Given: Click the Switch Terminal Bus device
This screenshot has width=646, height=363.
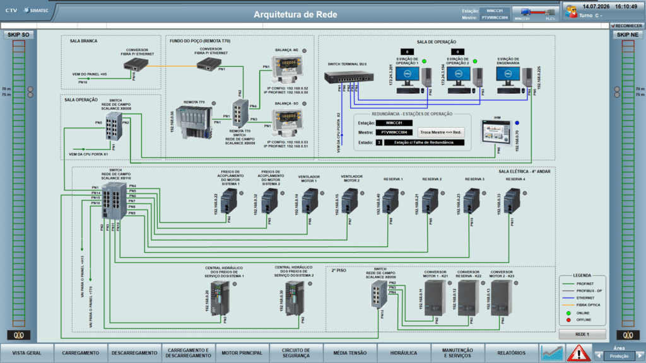Looking at the screenshot, I should (x=349, y=77).
